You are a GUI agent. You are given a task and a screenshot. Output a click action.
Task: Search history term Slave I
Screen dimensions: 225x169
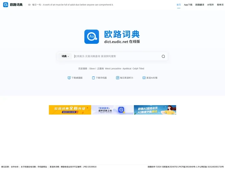click(92, 69)
